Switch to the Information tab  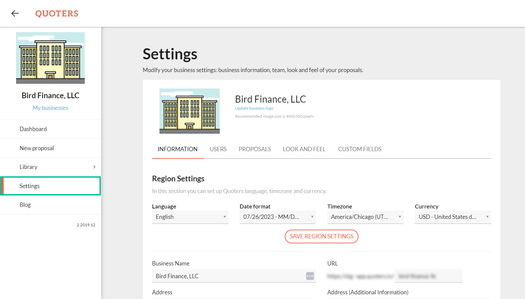pos(178,149)
